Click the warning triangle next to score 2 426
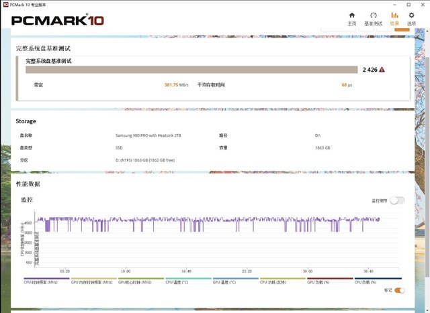The width and height of the screenshot is (430, 313). click(x=382, y=70)
